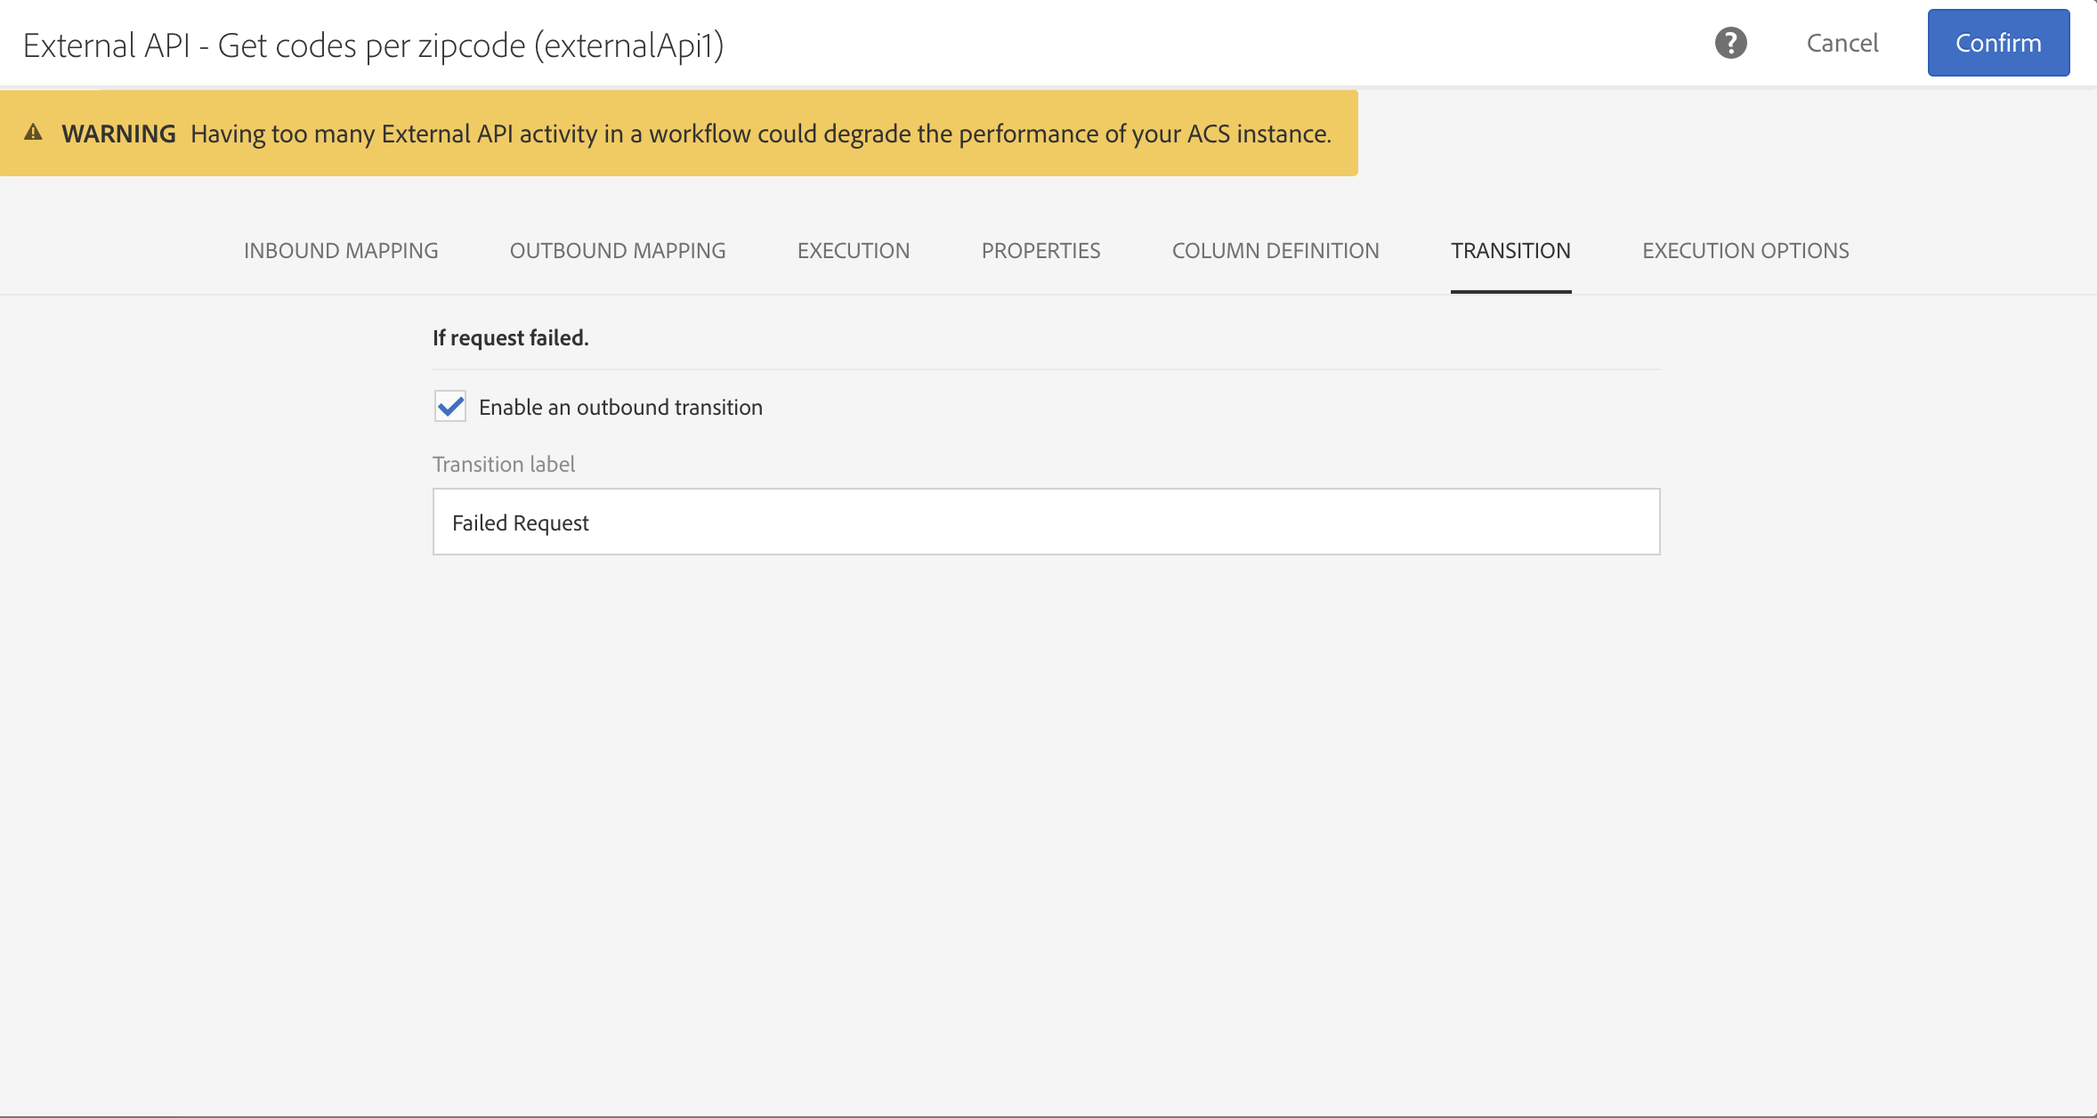The height and width of the screenshot is (1118, 2097).
Task: Click the 'If request failed.' section heading
Action: tap(510, 337)
